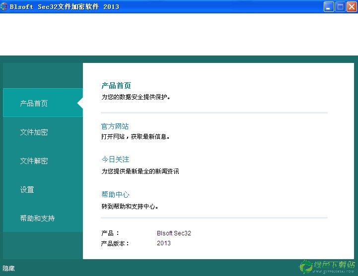
Task: Maximize the Blsoft Sec32 window
Action: (x=341, y=7)
